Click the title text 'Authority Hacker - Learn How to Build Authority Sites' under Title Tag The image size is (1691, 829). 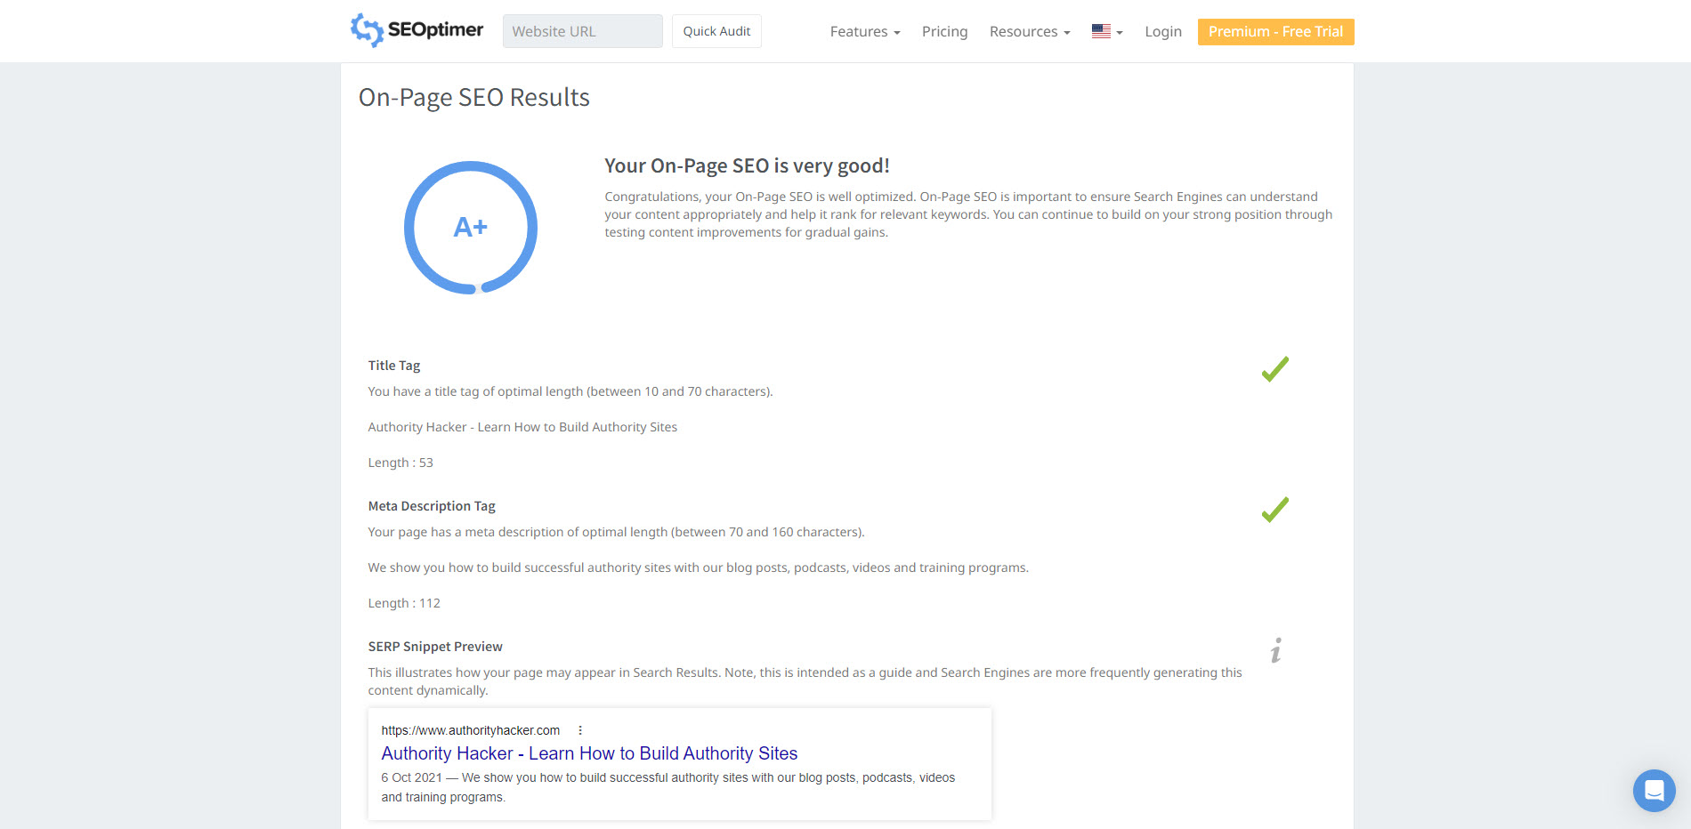[522, 427]
